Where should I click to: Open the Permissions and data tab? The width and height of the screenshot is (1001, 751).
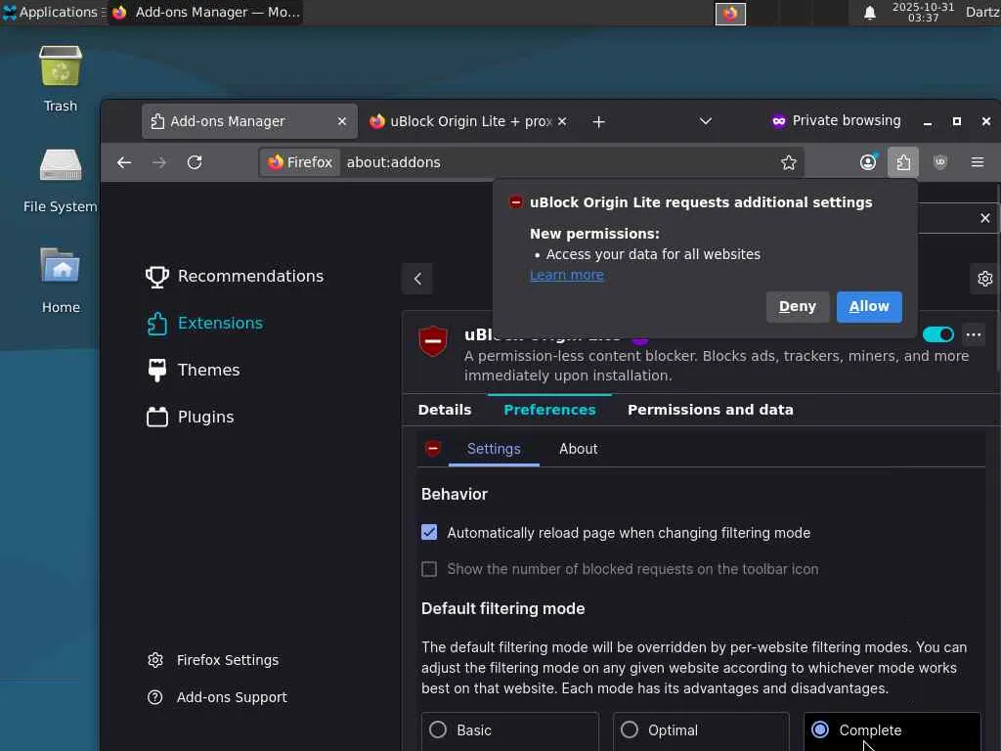(711, 410)
